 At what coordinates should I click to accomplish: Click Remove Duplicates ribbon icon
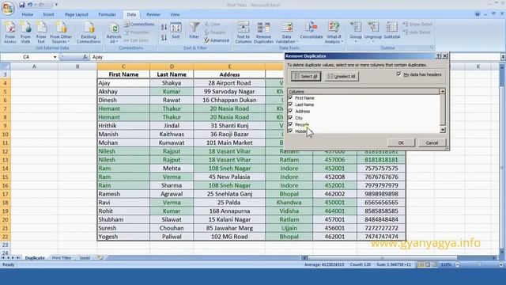(263, 32)
